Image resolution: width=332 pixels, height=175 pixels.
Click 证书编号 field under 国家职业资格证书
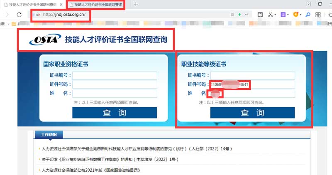coord(115,76)
